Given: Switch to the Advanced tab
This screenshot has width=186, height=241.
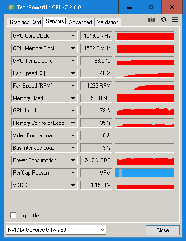Looking at the screenshot, I should tap(80, 22).
